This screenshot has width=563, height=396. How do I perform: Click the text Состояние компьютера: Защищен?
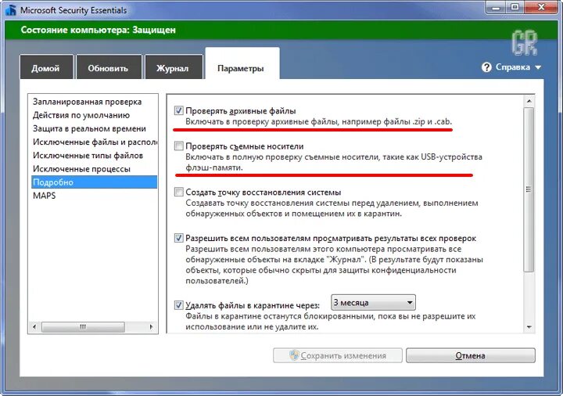coord(98,30)
